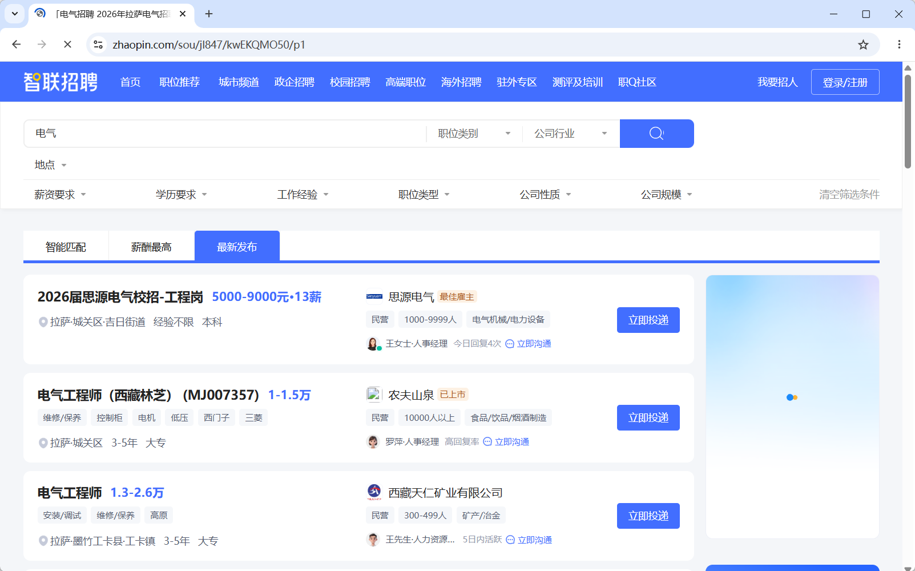Open Chrome three-dot menu
The height and width of the screenshot is (571, 915).
899,45
